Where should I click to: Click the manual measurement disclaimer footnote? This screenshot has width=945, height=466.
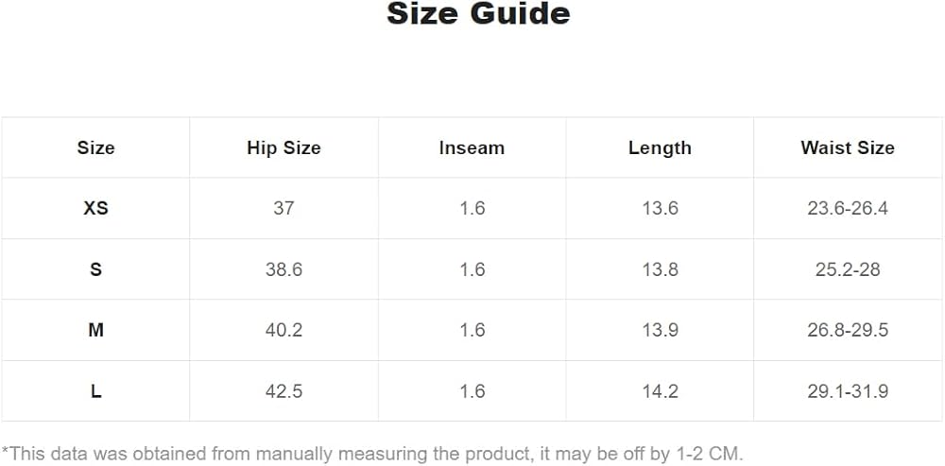click(372, 454)
